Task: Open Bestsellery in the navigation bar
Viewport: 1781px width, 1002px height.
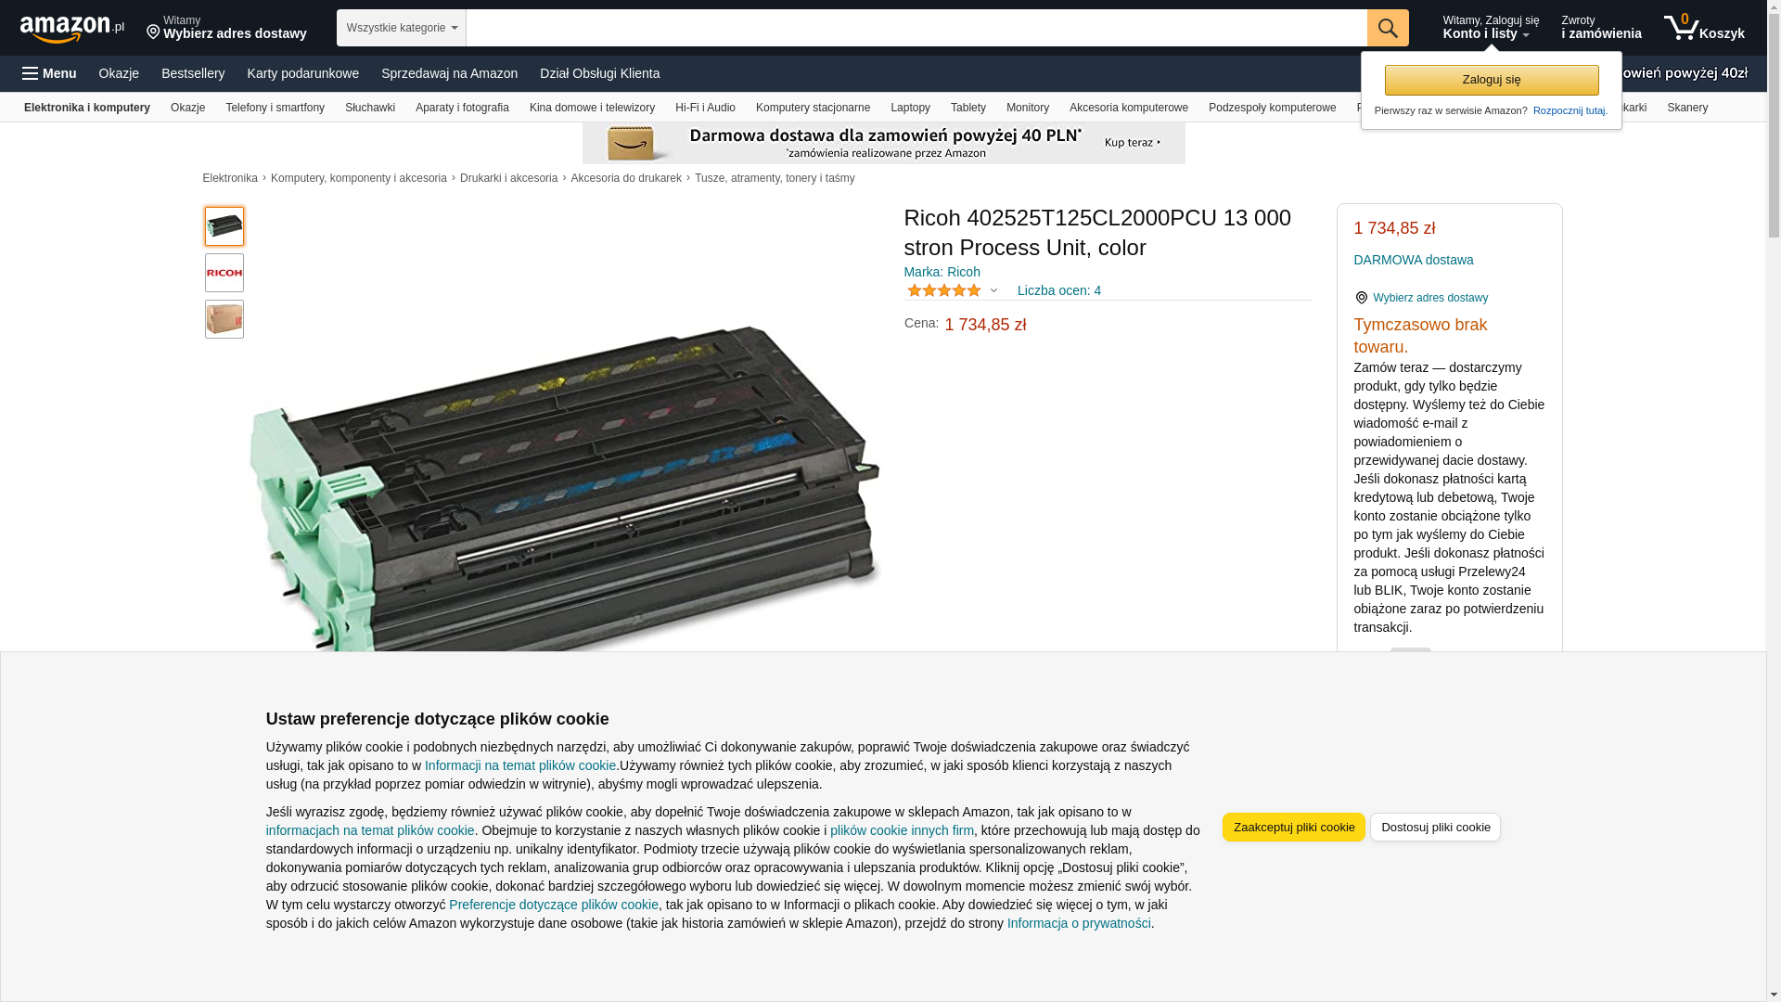Action: [193, 73]
